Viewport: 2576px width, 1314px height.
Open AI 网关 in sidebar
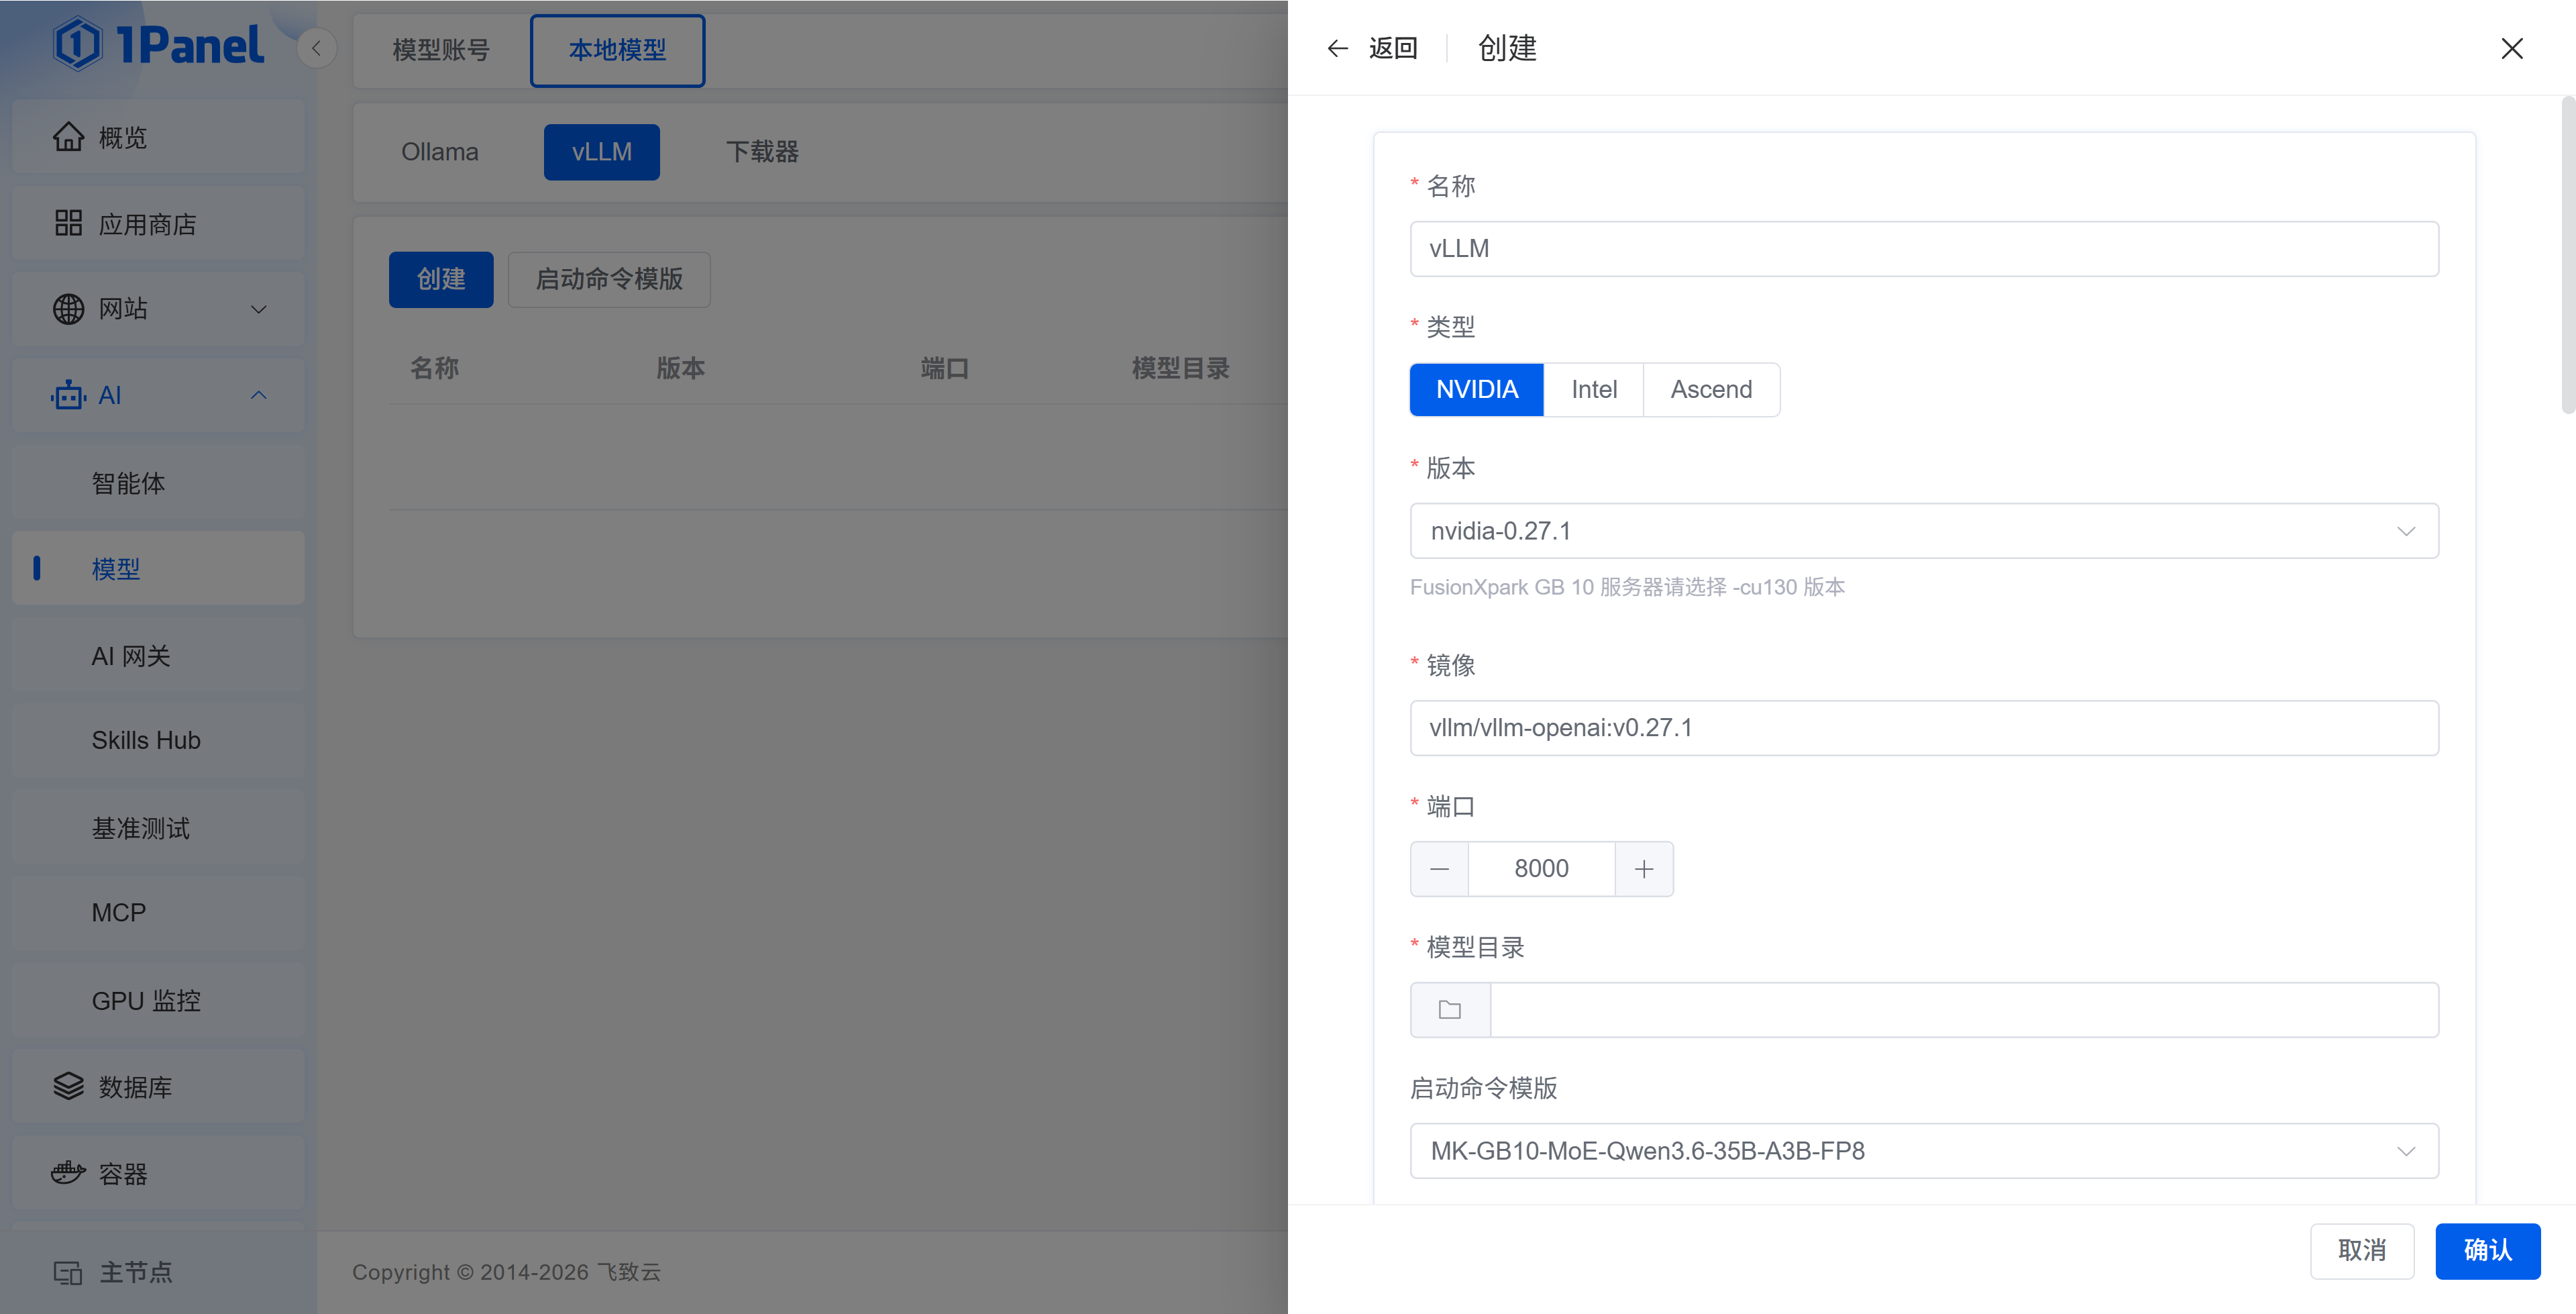pos(158,656)
